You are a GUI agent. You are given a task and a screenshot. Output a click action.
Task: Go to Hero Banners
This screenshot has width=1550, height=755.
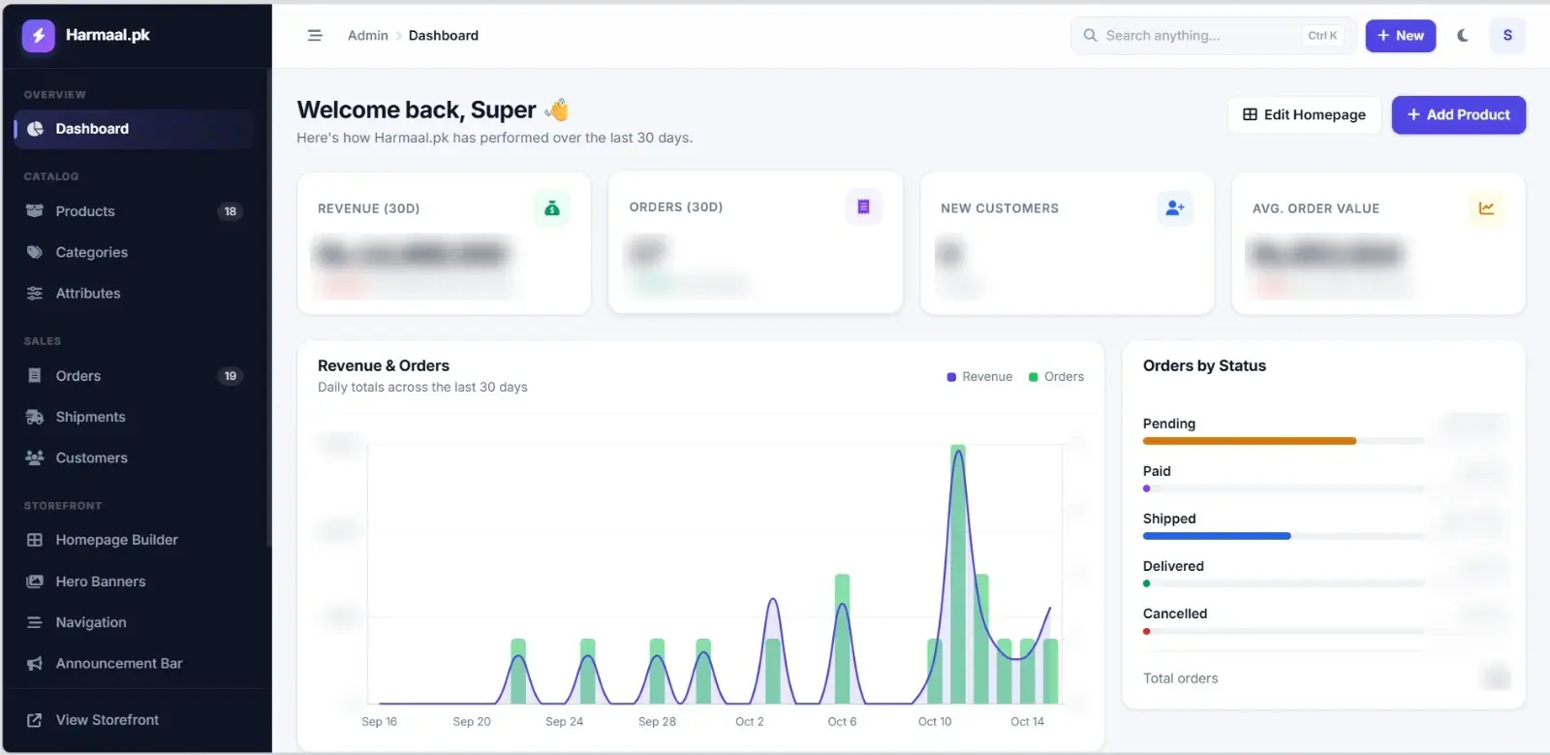point(134,582)
